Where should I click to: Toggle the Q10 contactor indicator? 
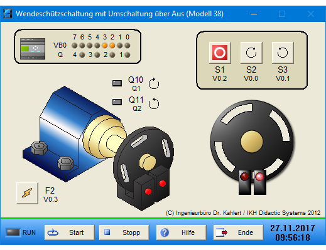(117, 83)
